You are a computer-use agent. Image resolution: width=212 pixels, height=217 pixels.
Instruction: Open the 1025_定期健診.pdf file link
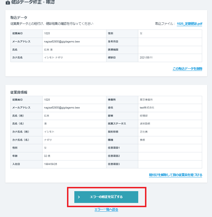pos(189,24)
